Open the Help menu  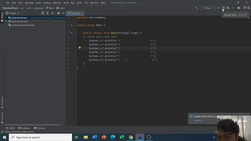[103, 3]
